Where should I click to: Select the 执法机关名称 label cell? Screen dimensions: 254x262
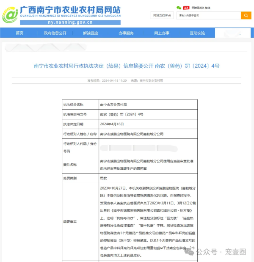pyautogui.click(x=80, y=105)
